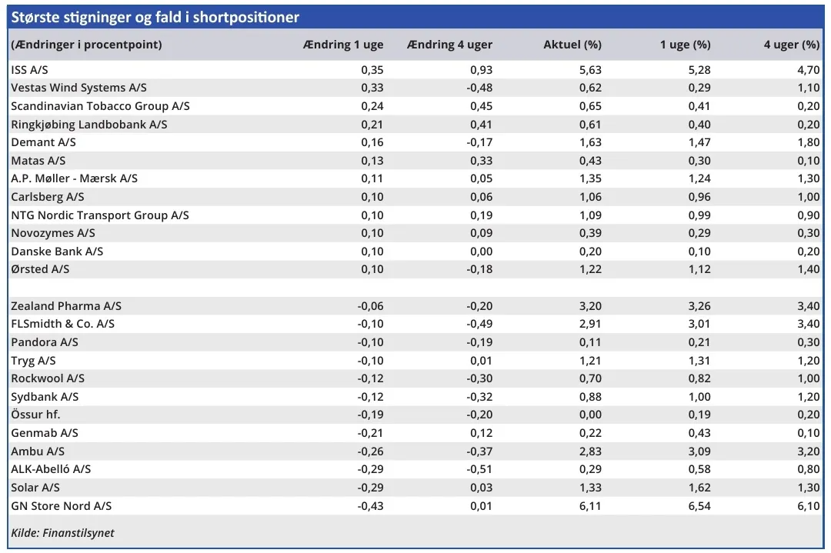
Task: Select the 'Ændring 1 uge' column header
Action: point(342,45)
